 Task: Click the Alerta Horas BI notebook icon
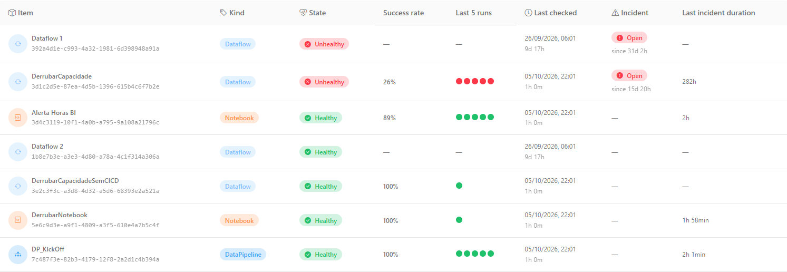pos(17,118)
